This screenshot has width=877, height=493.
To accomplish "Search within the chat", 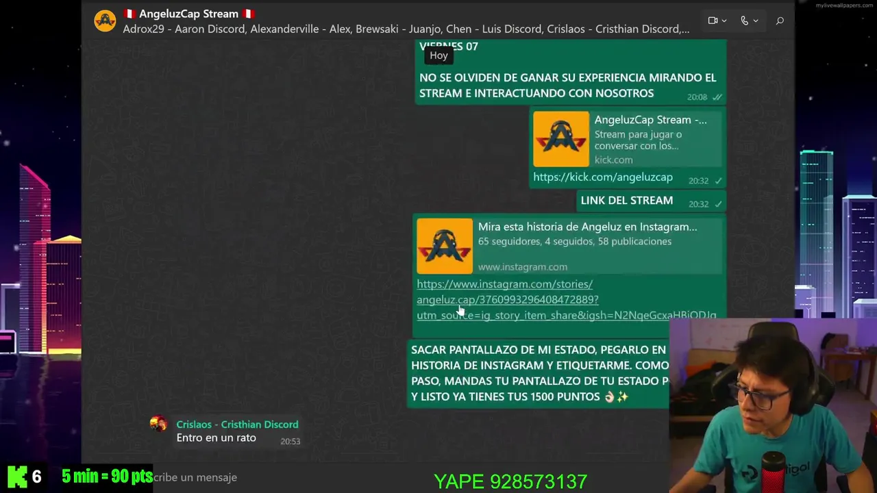I will pos(780,21).
